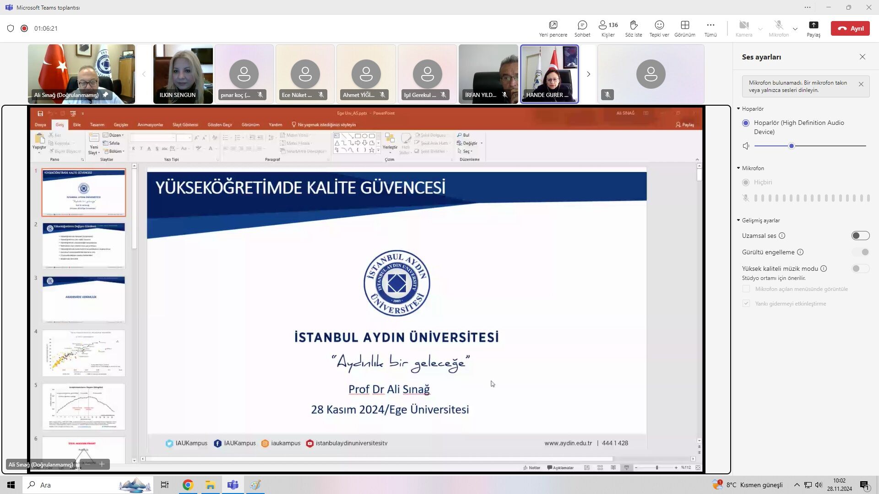Select Hoparlör High Definition Audio Device

746,123
